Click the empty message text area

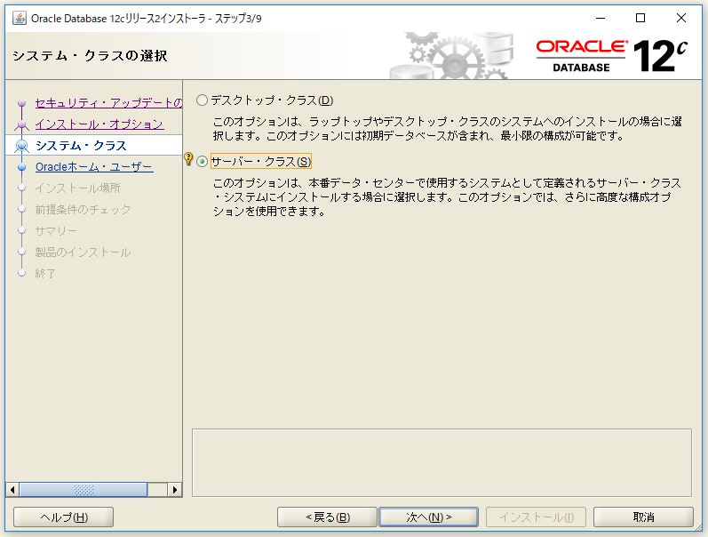point(442,463)
